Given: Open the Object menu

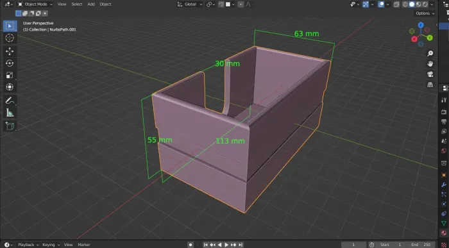Looking at the screenshot, I should click(105, 4).
